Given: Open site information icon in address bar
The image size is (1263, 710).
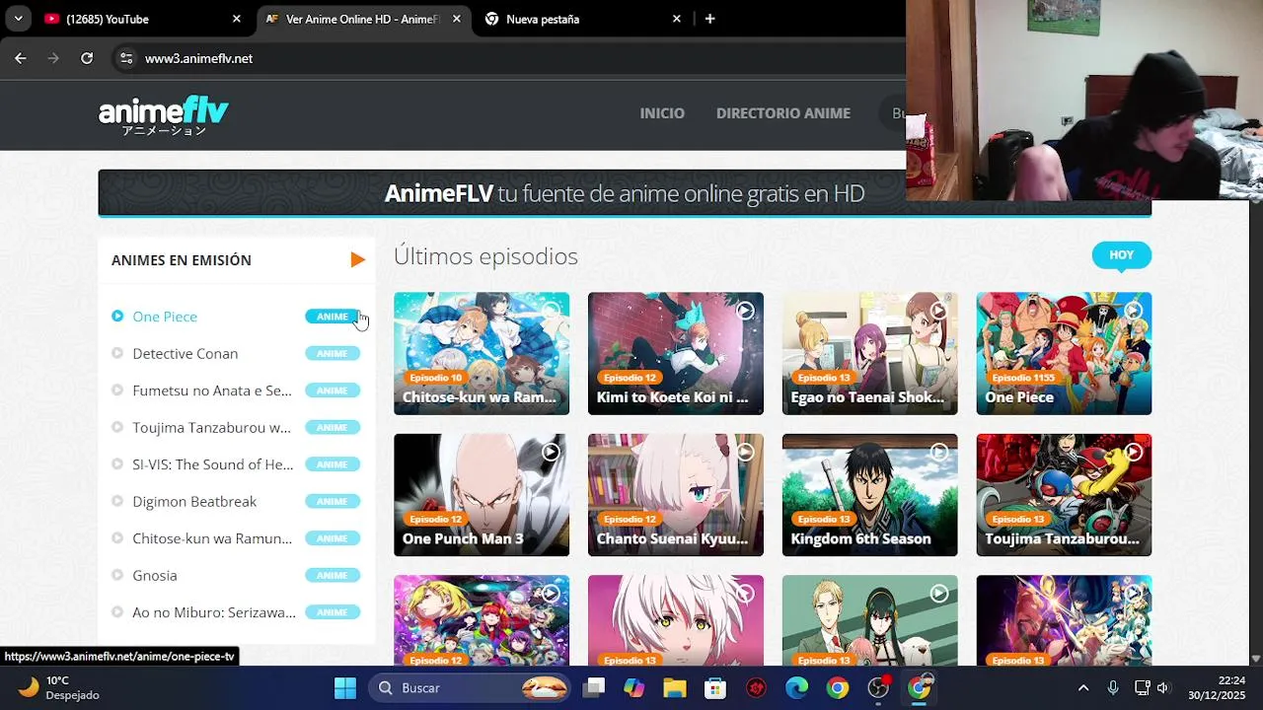Looking at the screenshot, I should (x=125, y=58).
